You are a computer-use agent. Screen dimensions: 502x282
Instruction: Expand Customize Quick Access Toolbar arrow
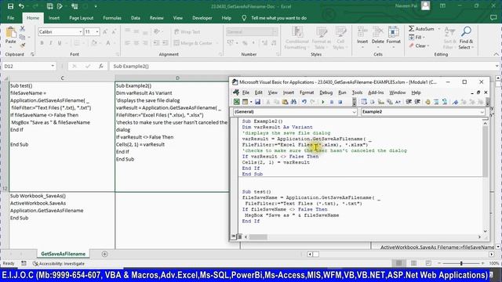96,6
